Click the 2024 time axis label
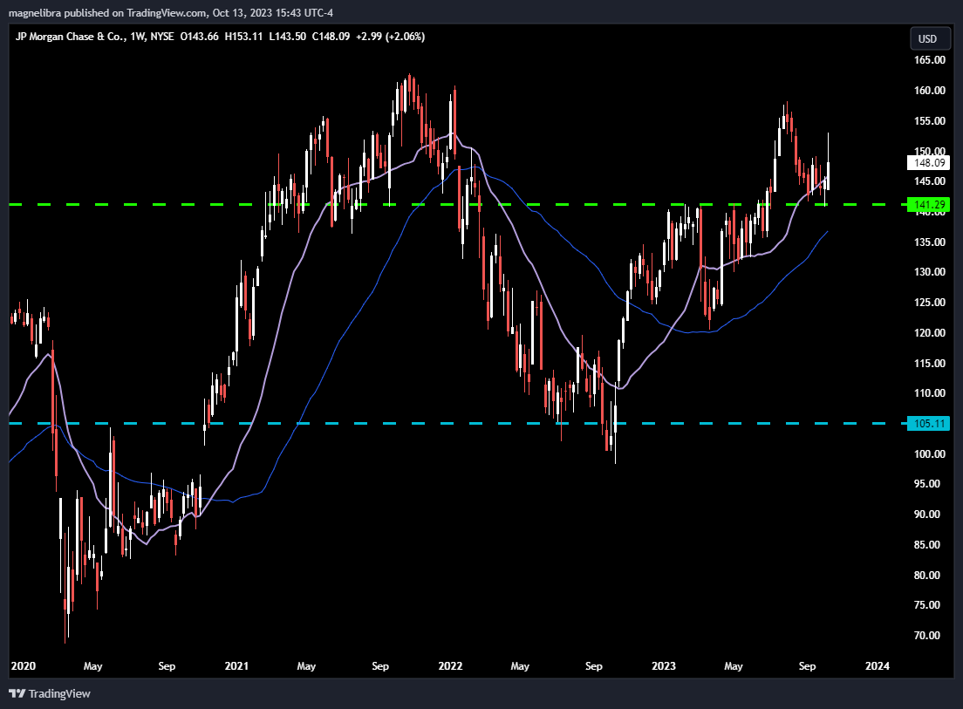963x709 pixels. 877,666
